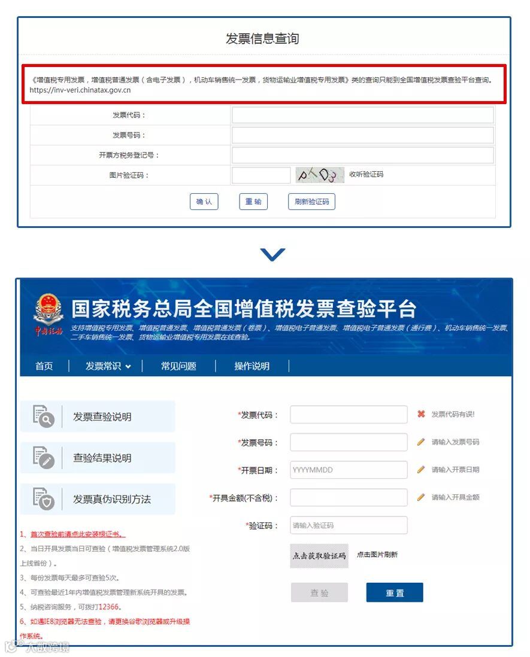Expand the 发票常识 dropdown menu

click(108, 366)
